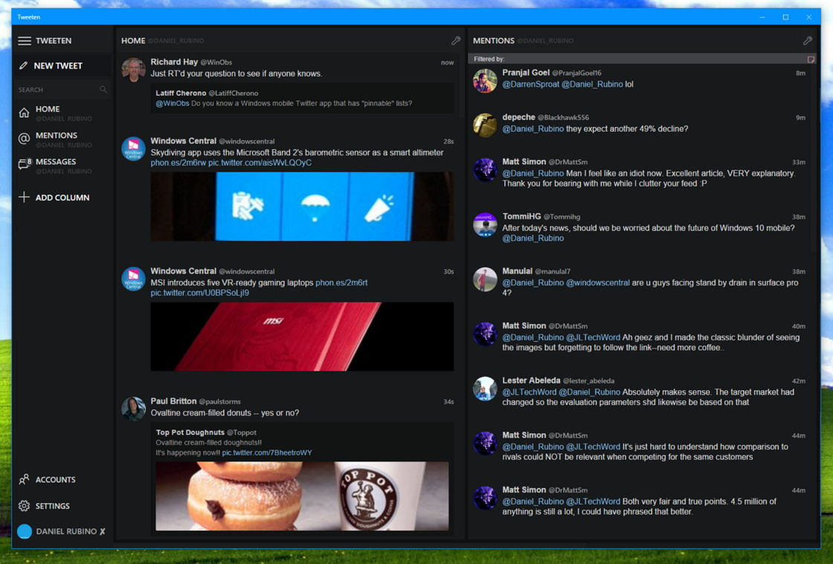Click the Lester Abeleda name
The width and height of the screenshot is (833, 564).
[531, 380]
